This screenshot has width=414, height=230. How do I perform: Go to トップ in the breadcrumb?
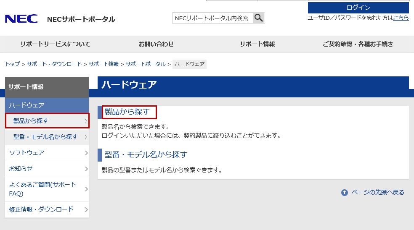12,64
